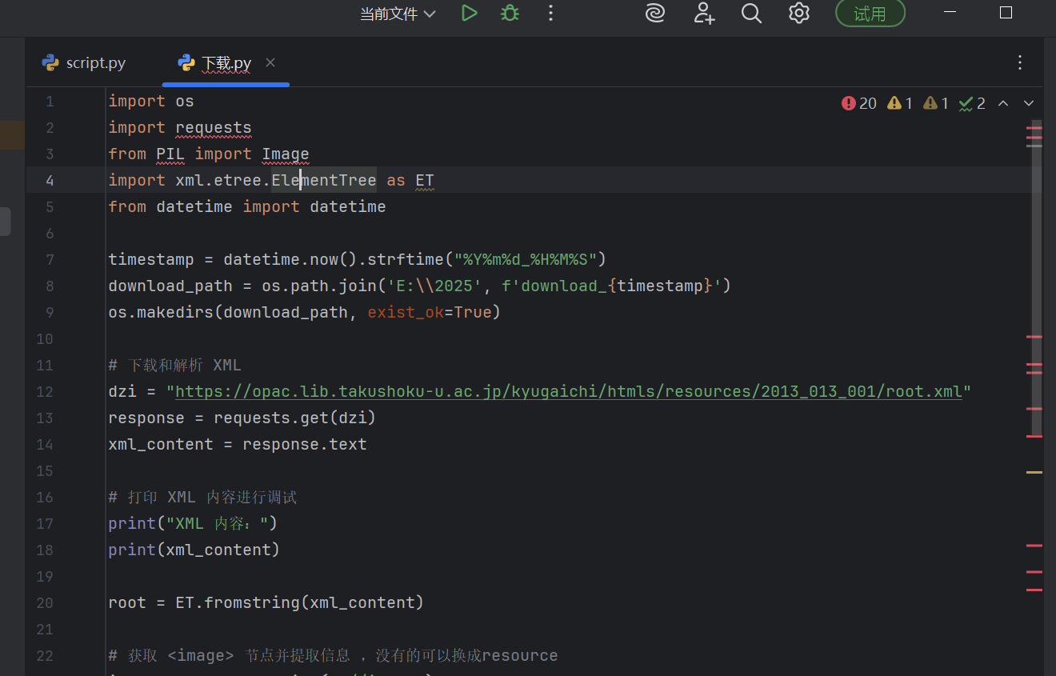
Task: Click the add collaborator person icon
Action: point(704,13)
